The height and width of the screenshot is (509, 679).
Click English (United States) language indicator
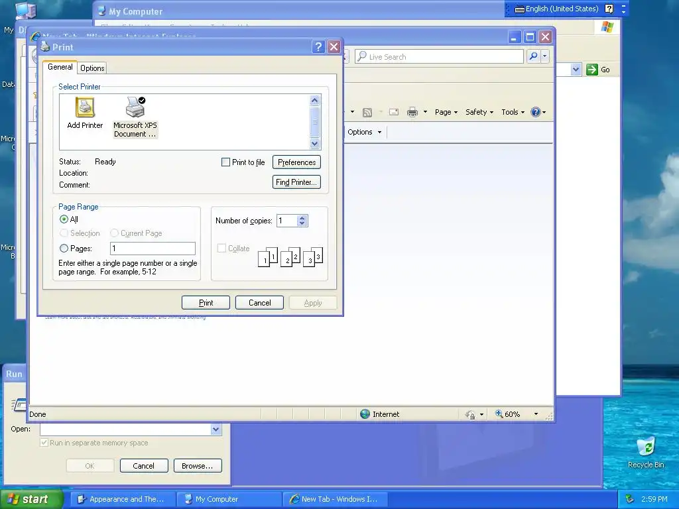click(562, 9)
